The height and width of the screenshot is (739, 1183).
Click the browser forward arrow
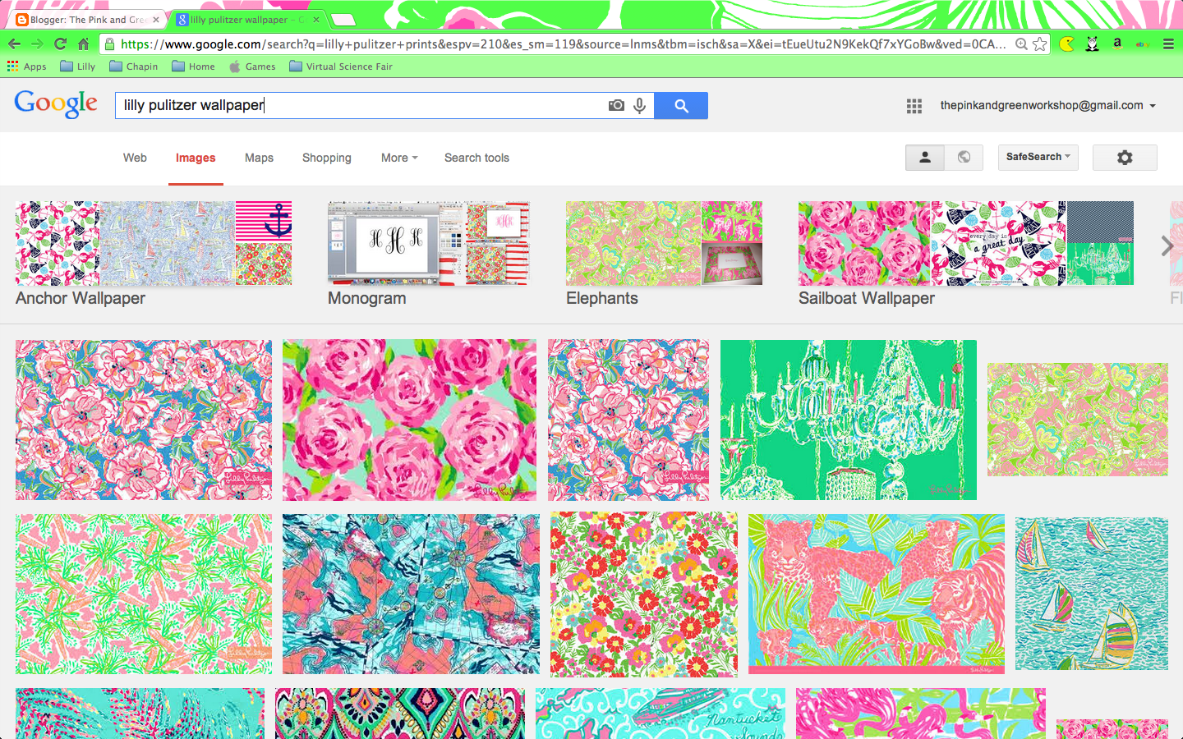[x=37, y=44]
